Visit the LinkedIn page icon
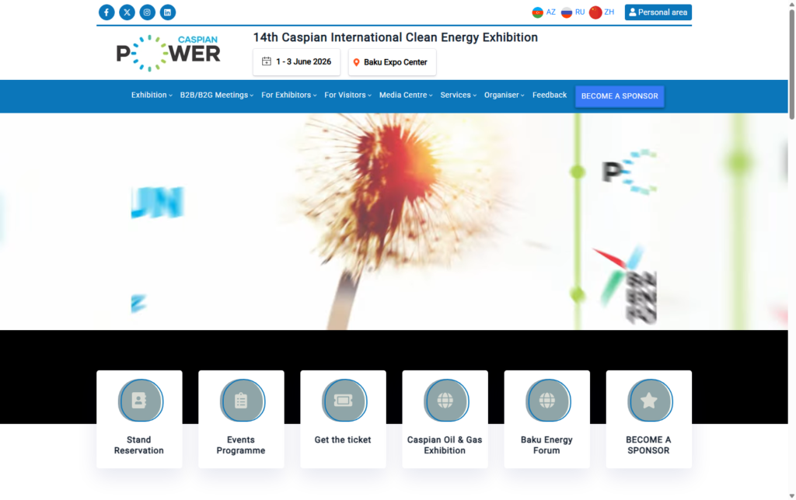Screen dimensions: 796x500 tap(167, 12)
